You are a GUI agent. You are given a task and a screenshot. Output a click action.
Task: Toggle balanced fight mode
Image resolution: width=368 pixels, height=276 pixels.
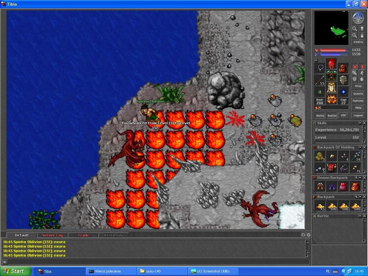(x=355, y=73)
